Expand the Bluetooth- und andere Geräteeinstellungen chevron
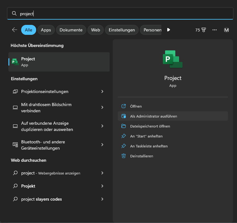Image resolution: width=237 pixels, height=223 pixels. (x=102, y=145)
